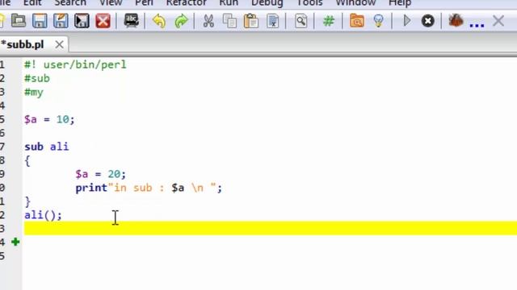Toggle comments with the green # icon
This screenshot has height=290, width=517.
pos(329,21)
